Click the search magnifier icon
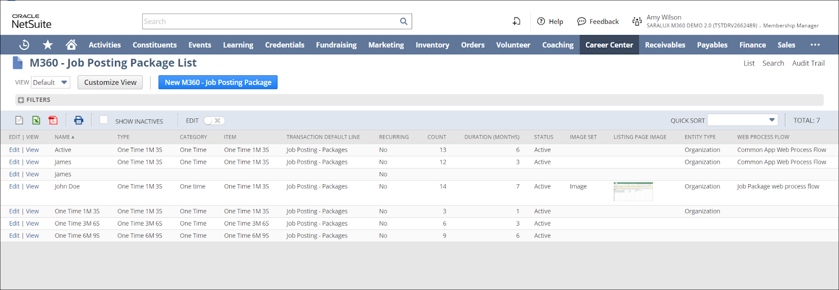The width and height of the screenshot is (839, 290). 403,21
